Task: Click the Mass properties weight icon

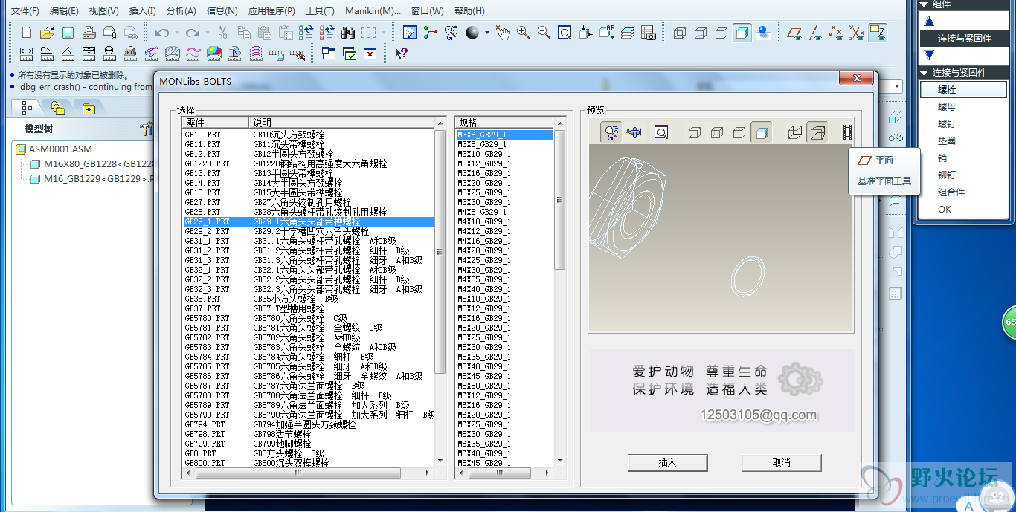Action: [130, 54]
